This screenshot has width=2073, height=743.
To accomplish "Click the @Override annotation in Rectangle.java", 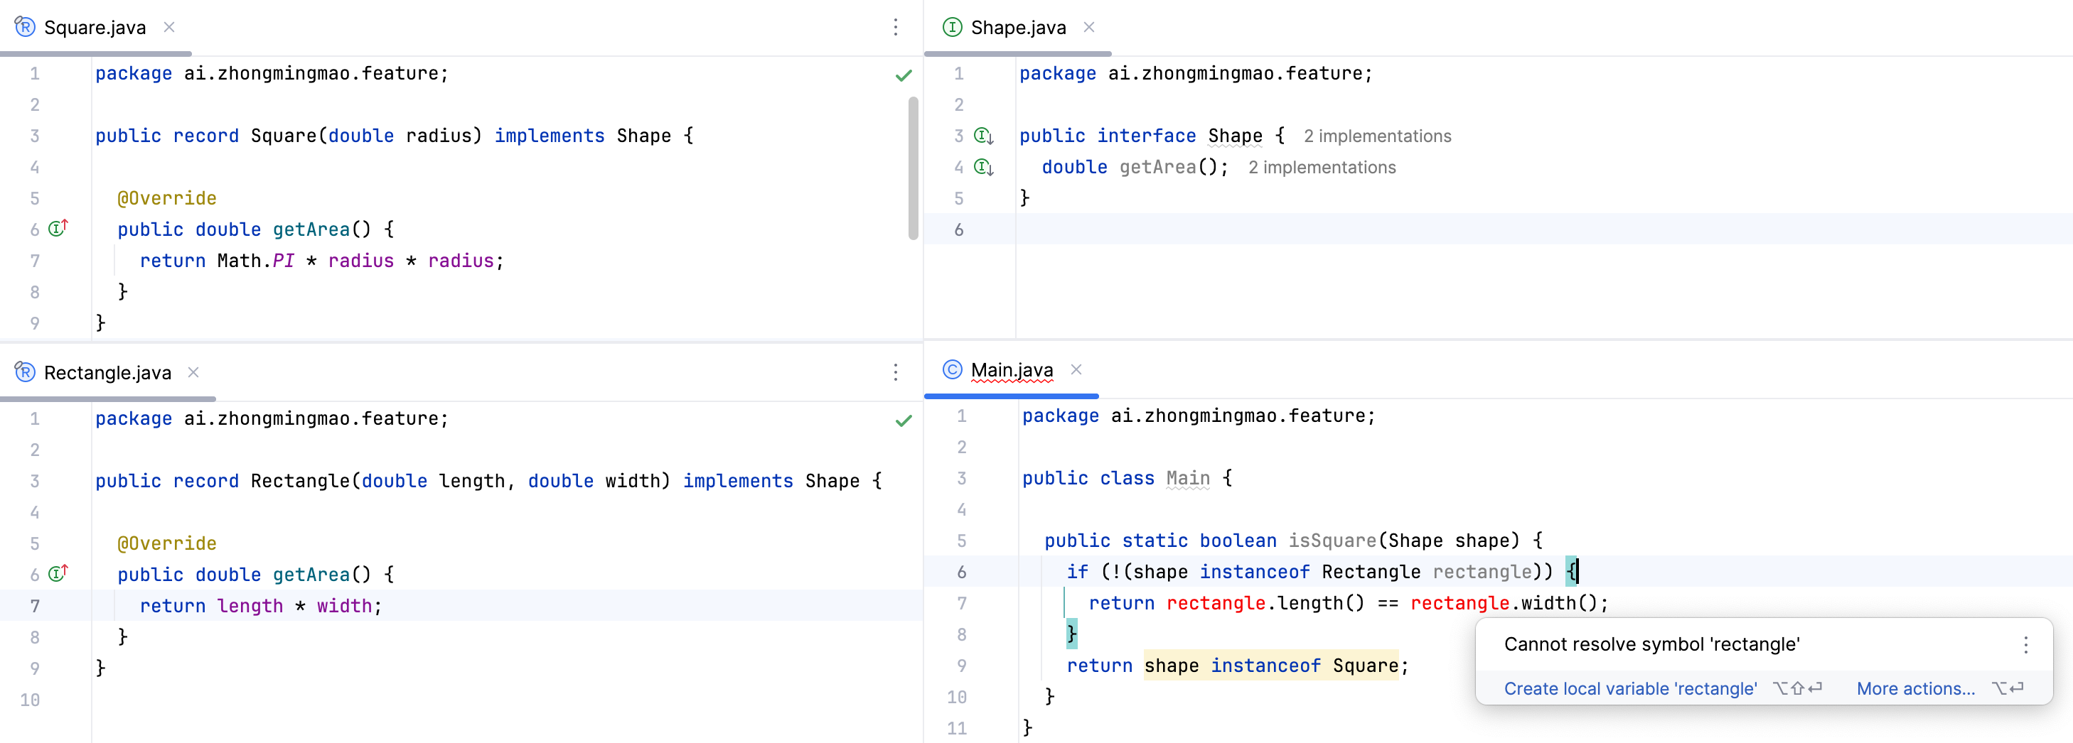I will pos(166,543).
